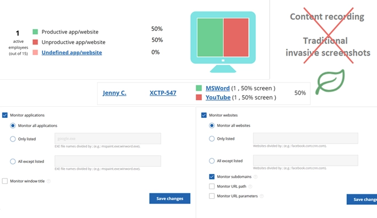Click the green leaf logo icon

[330, 81]
